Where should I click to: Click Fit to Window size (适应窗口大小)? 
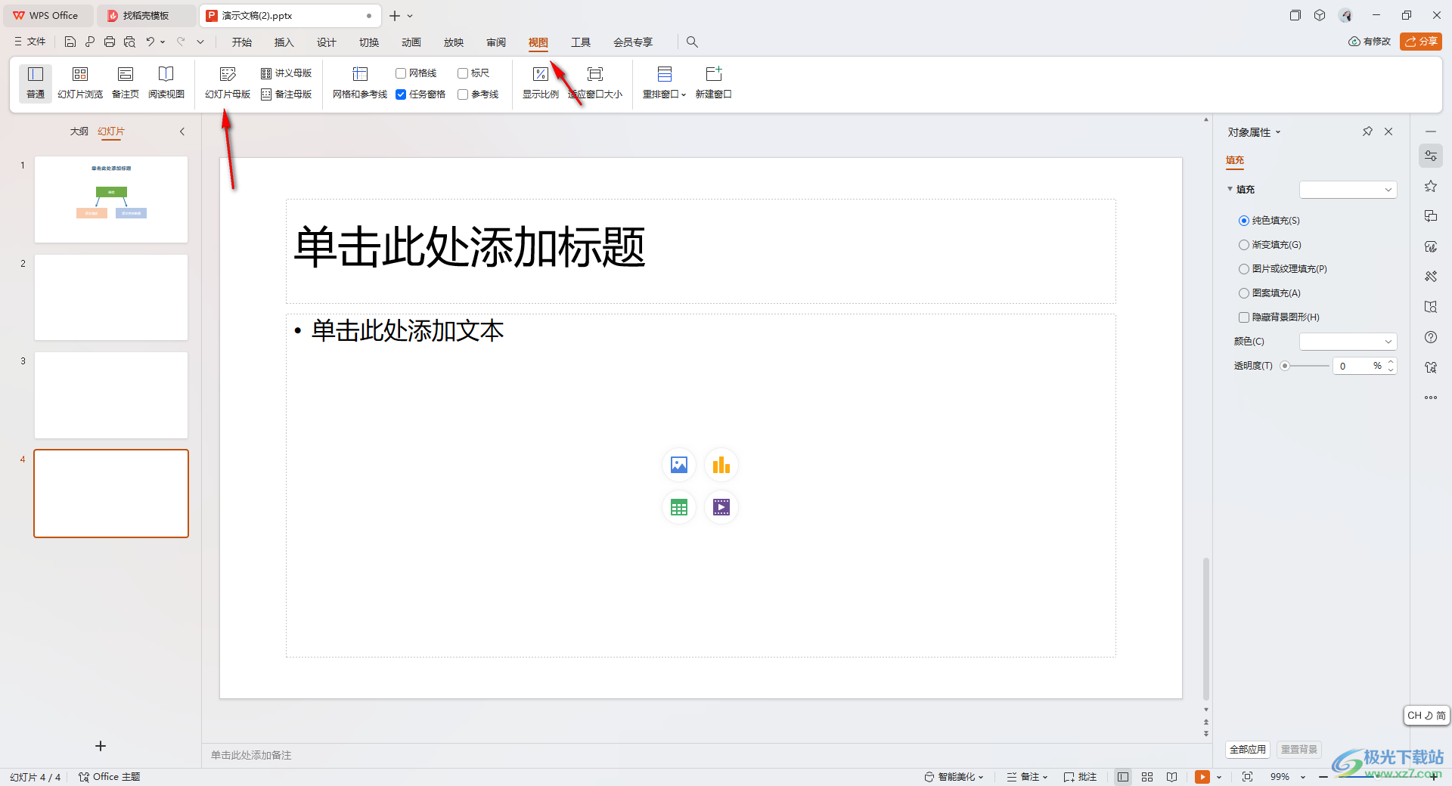pos(595,83)
